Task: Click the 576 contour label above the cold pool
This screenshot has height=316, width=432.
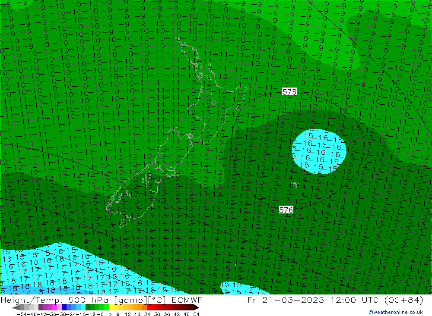Action: [289, 91]
